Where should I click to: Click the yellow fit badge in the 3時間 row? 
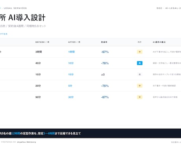(140, 52)
